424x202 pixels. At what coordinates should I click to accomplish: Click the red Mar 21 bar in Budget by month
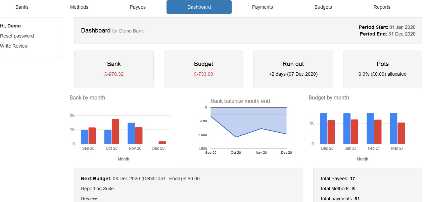tap(401, 133)
